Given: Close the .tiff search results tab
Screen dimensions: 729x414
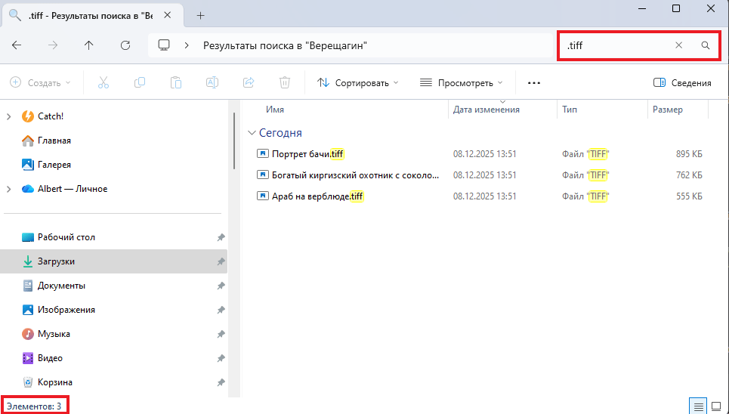Looking at the screenshot, I should [x=168, y=15].
